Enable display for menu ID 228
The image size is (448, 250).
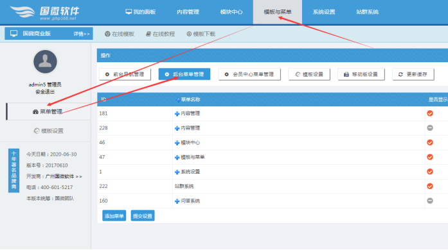430,128
